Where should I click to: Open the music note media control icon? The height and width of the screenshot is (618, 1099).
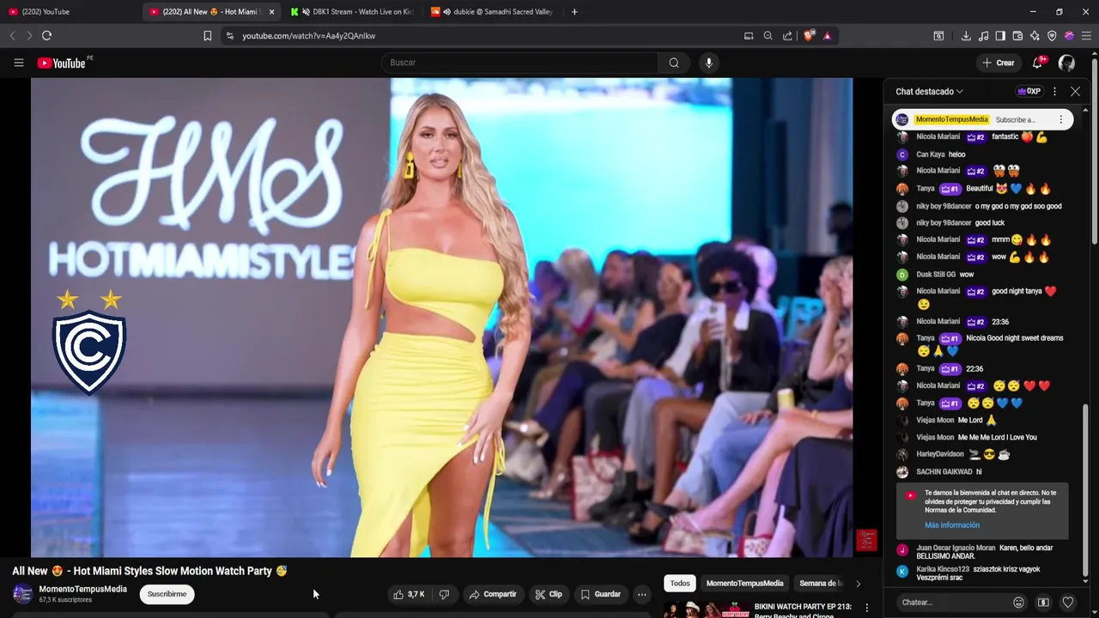(984, 35)
